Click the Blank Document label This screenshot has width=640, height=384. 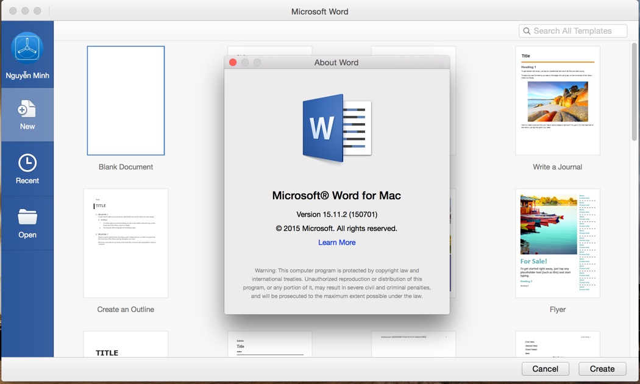point(126,167)
